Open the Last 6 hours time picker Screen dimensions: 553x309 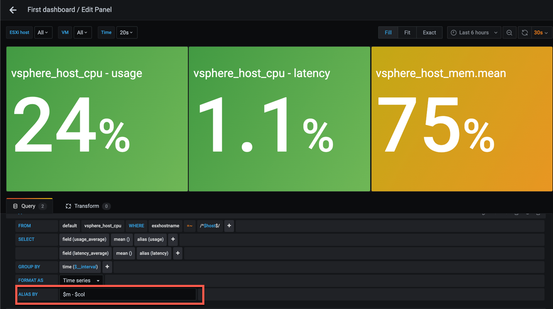click(474, 33)
